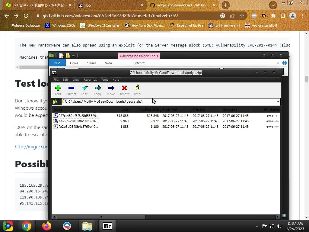This screenshot has height=232, width=309.
Task: Select file ee29b9c01318a1e23836...
Action: [76, 121]
